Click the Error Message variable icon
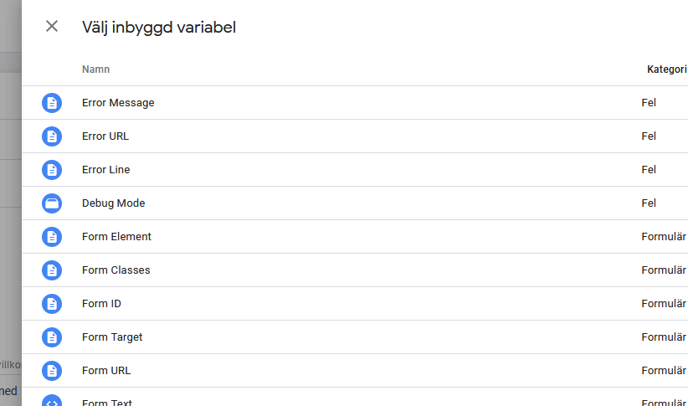The image size is (688, 406). coord(52,103)
